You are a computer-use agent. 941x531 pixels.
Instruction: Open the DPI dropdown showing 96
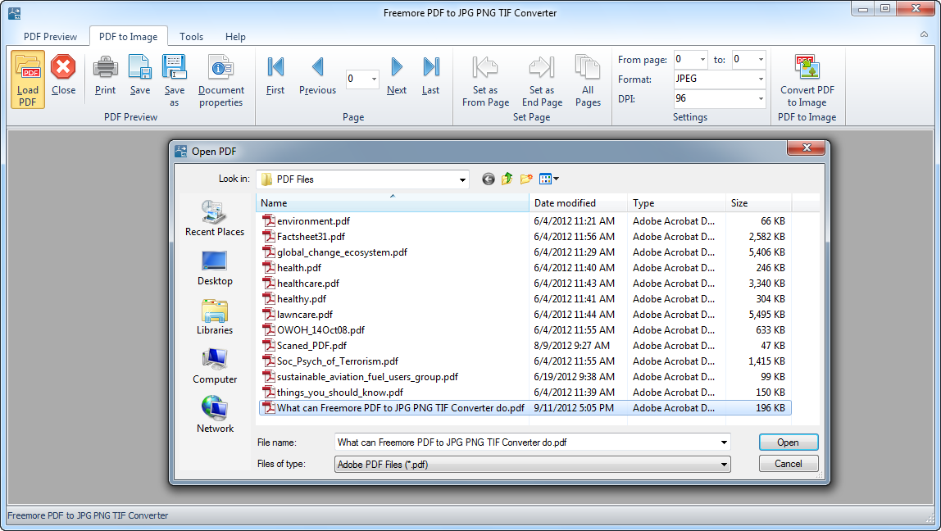coord(761,98)
